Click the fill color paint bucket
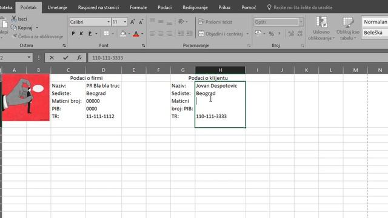 (123, 33)
